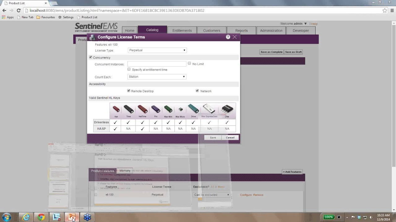
Task: Select the Net HL key image
Action: coord(116,109)
